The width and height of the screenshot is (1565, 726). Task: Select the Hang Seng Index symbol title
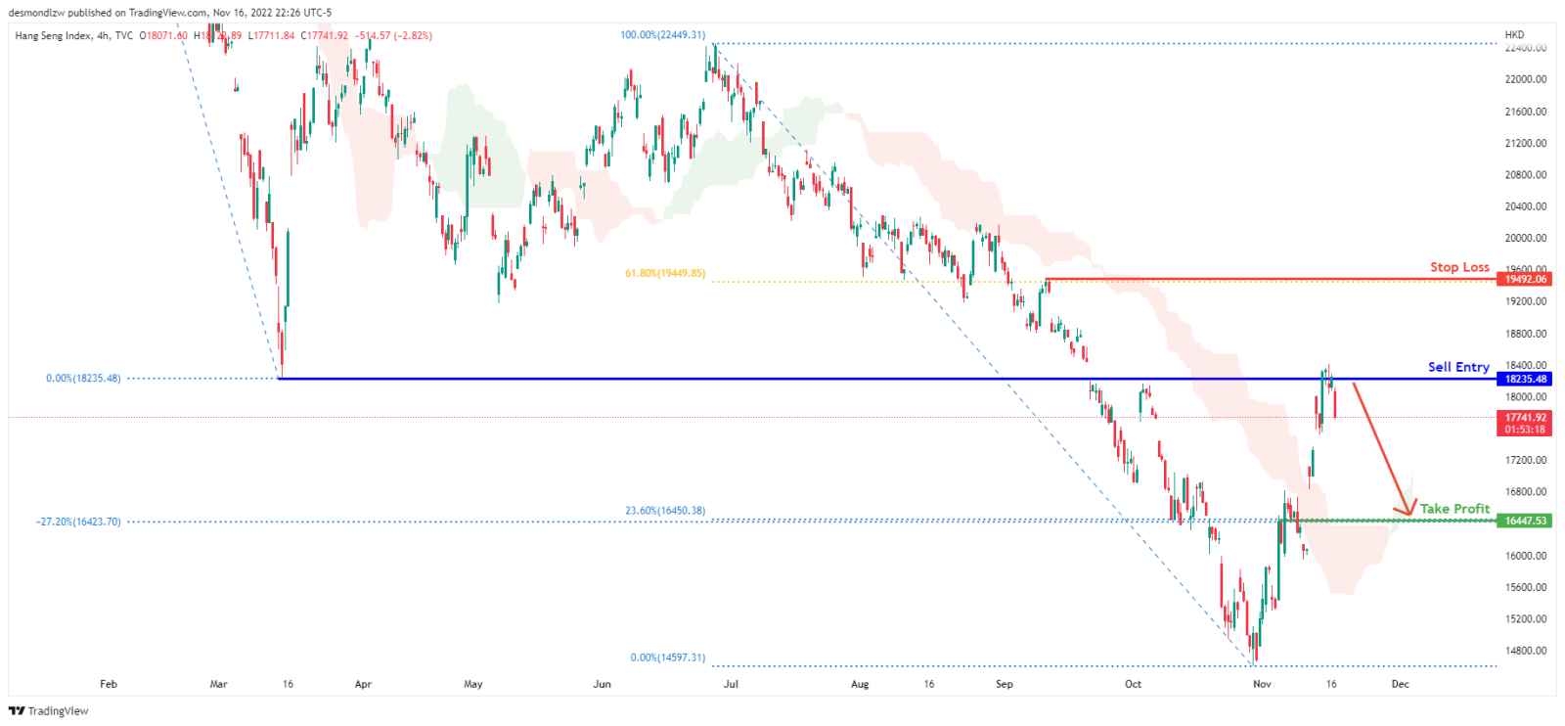53,35
